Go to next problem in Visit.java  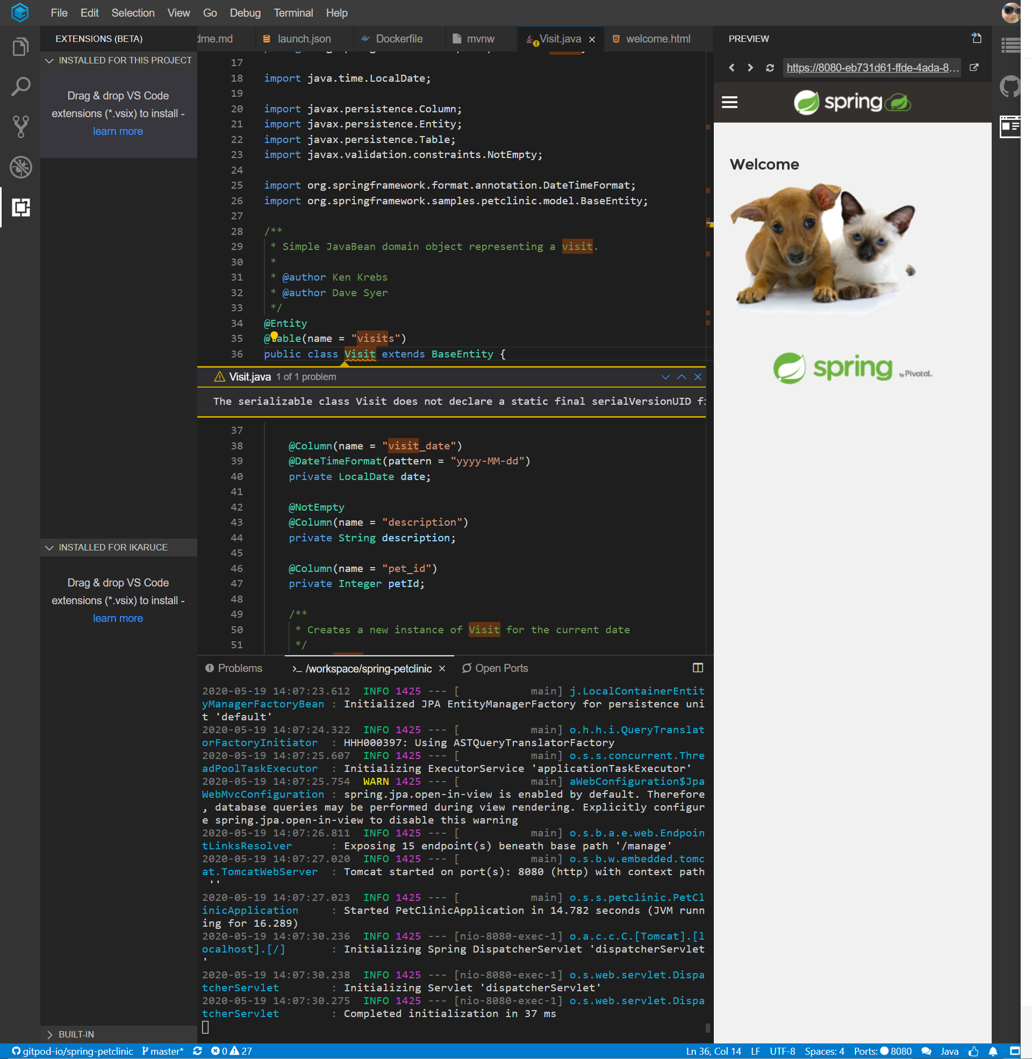(x=665, y=377)
